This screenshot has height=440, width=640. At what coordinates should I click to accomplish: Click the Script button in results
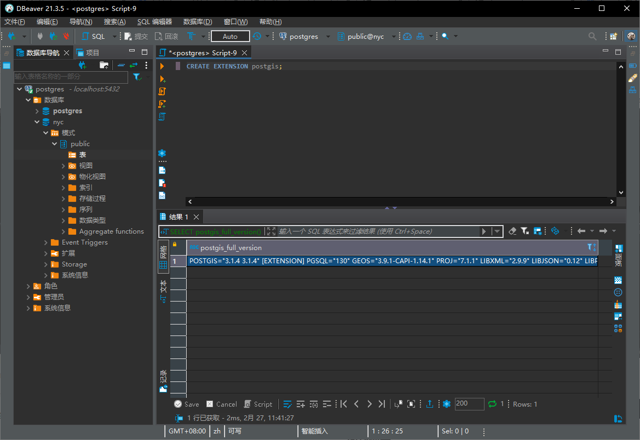tap(258, 404)
